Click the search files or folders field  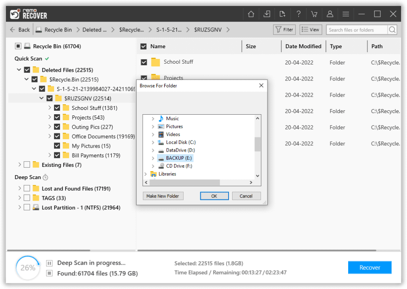357,29
